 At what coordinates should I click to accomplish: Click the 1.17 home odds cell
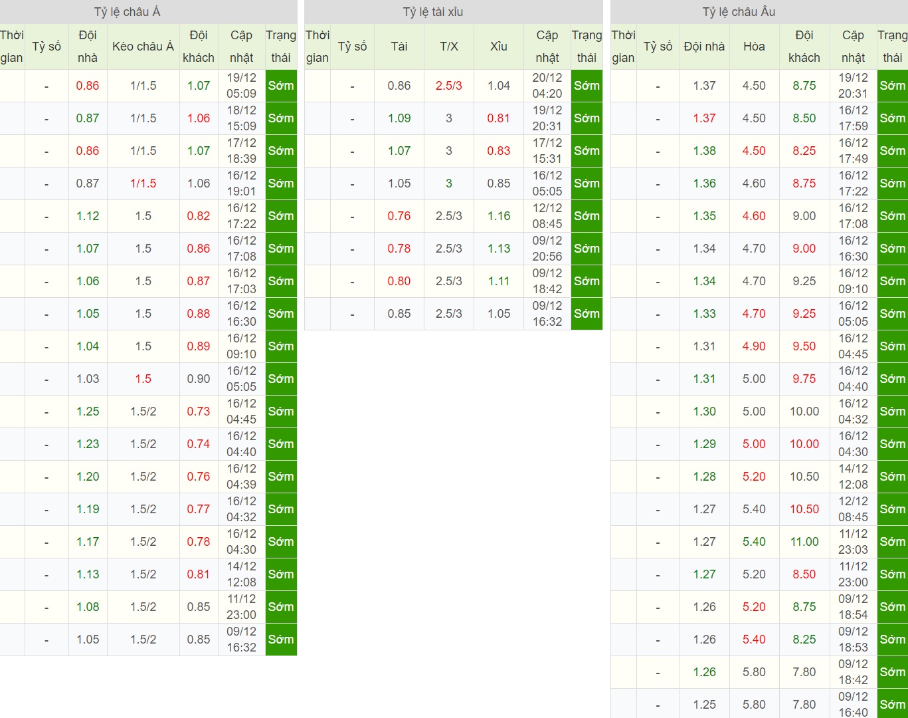tap(88, 542)
